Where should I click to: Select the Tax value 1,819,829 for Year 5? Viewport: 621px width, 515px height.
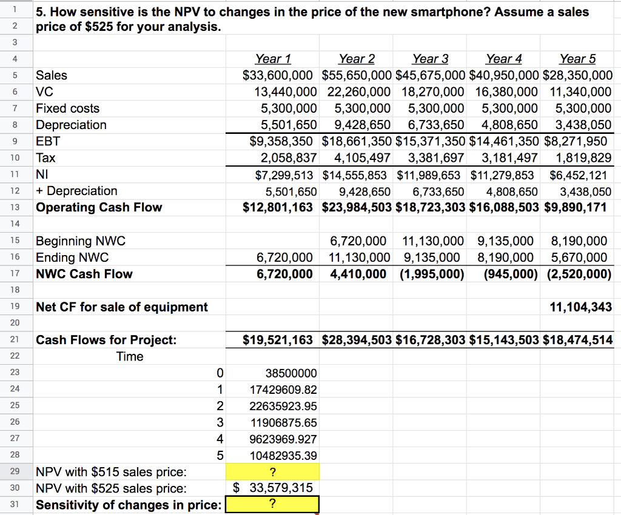click(576, 158)
